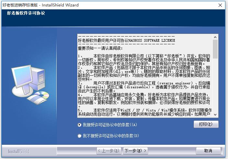
Task: Click the heading 好老板软件许可协议
Action: [26, 13]
